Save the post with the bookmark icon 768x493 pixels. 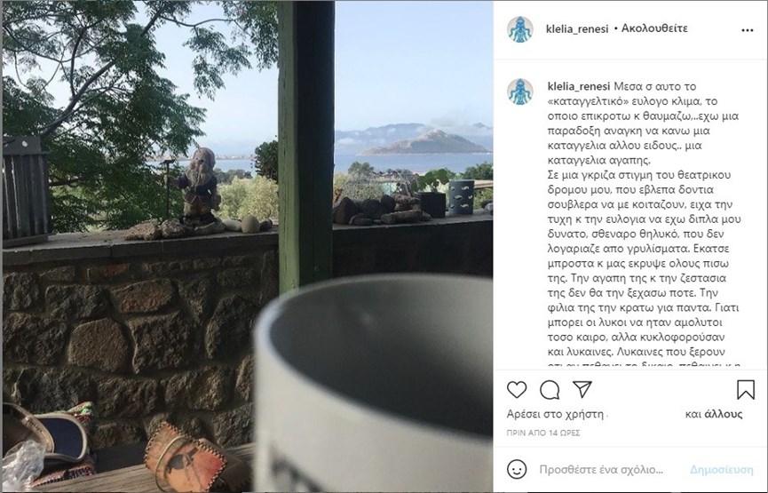point(746,390)
